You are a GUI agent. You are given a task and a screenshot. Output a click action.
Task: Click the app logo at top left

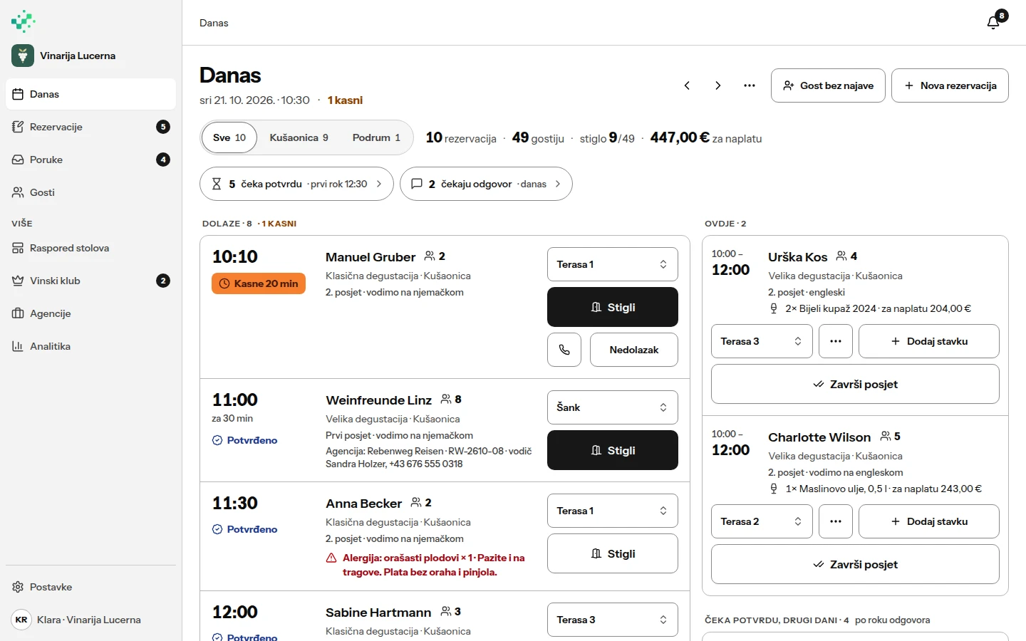point(23,21)
